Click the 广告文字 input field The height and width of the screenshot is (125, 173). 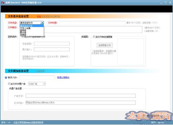pos(81,96)
